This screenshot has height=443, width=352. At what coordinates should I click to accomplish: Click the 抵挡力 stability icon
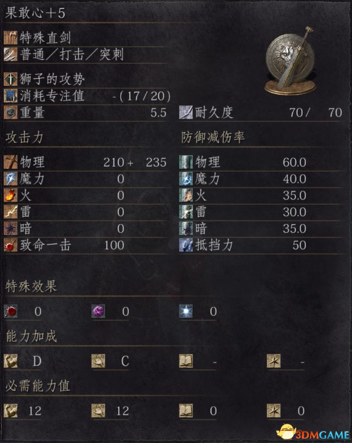point(186,245)
